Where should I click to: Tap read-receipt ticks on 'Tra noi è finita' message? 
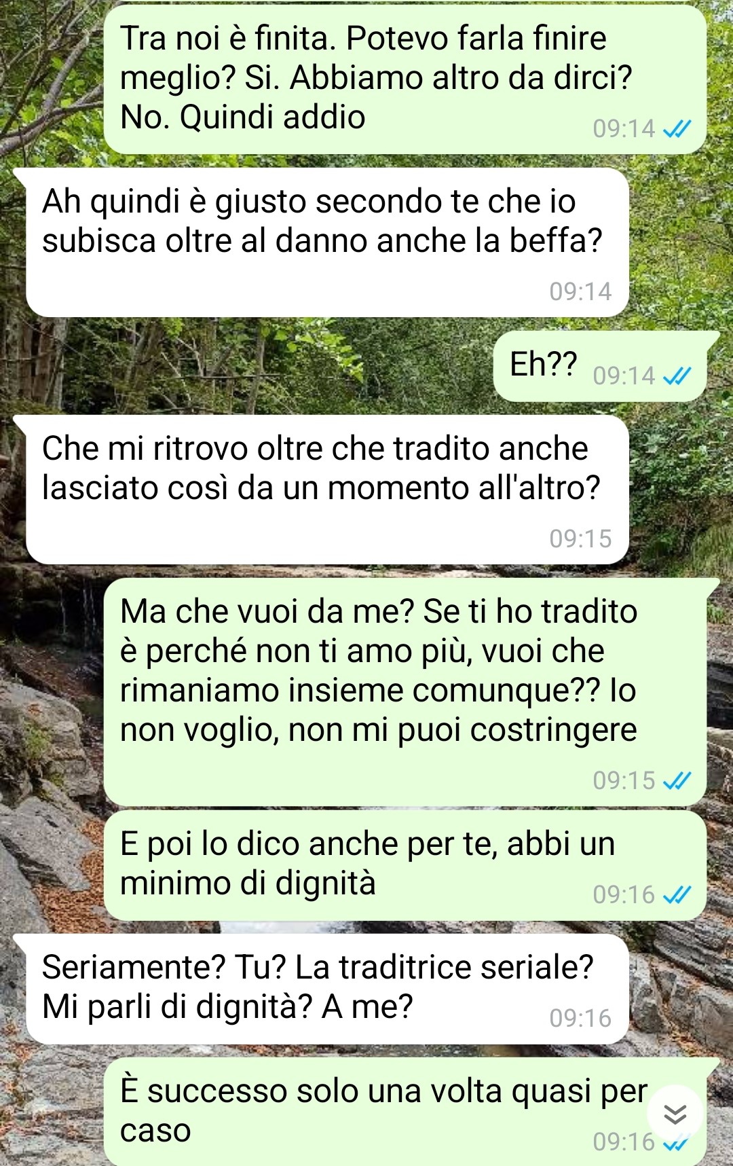click(x=677, y=128)
